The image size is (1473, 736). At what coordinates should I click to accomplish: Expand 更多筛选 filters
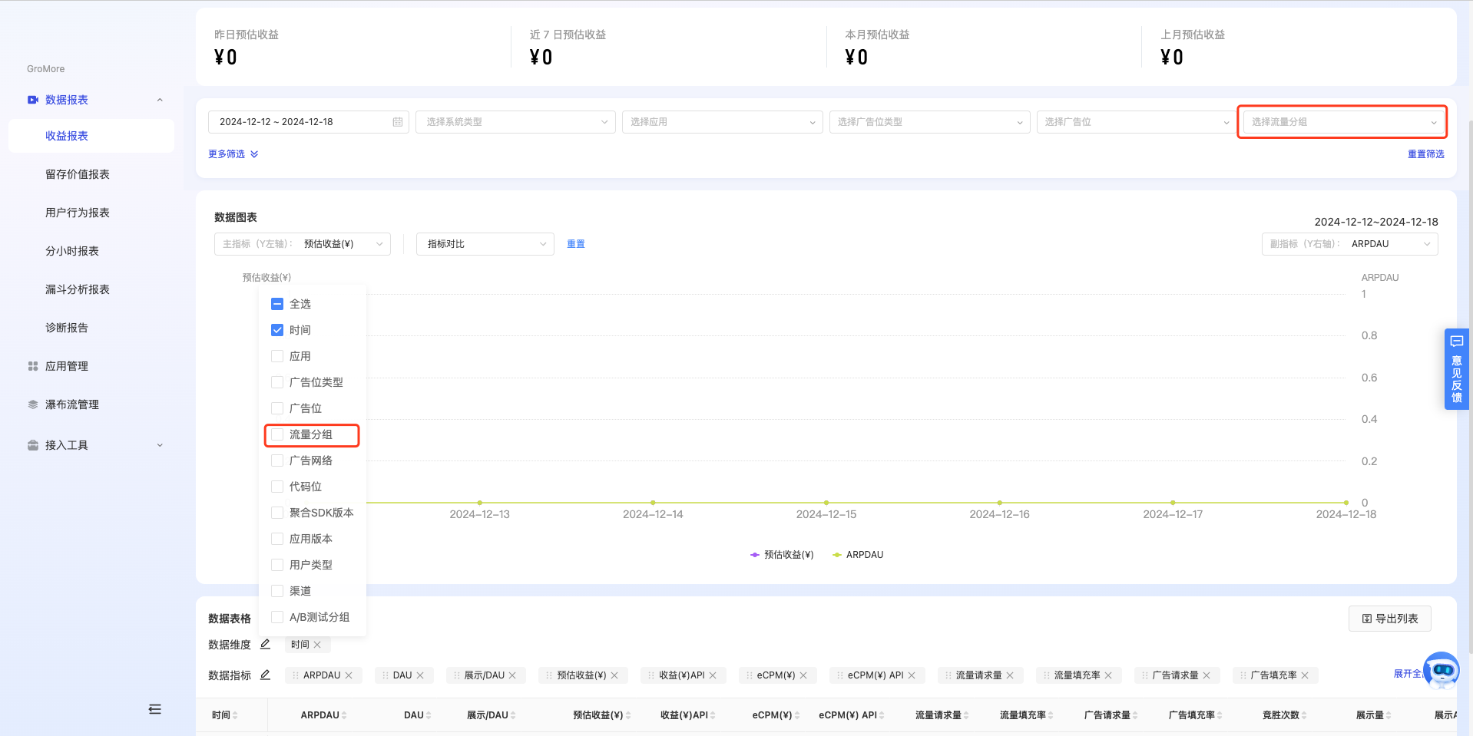click(x=233, y=154)
